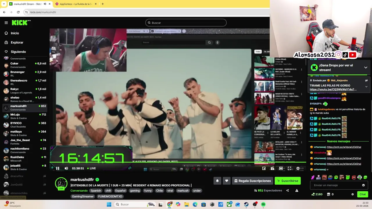Toggle theater mode on the player
This screenshot has width=372, height=209.
(281, 168)
